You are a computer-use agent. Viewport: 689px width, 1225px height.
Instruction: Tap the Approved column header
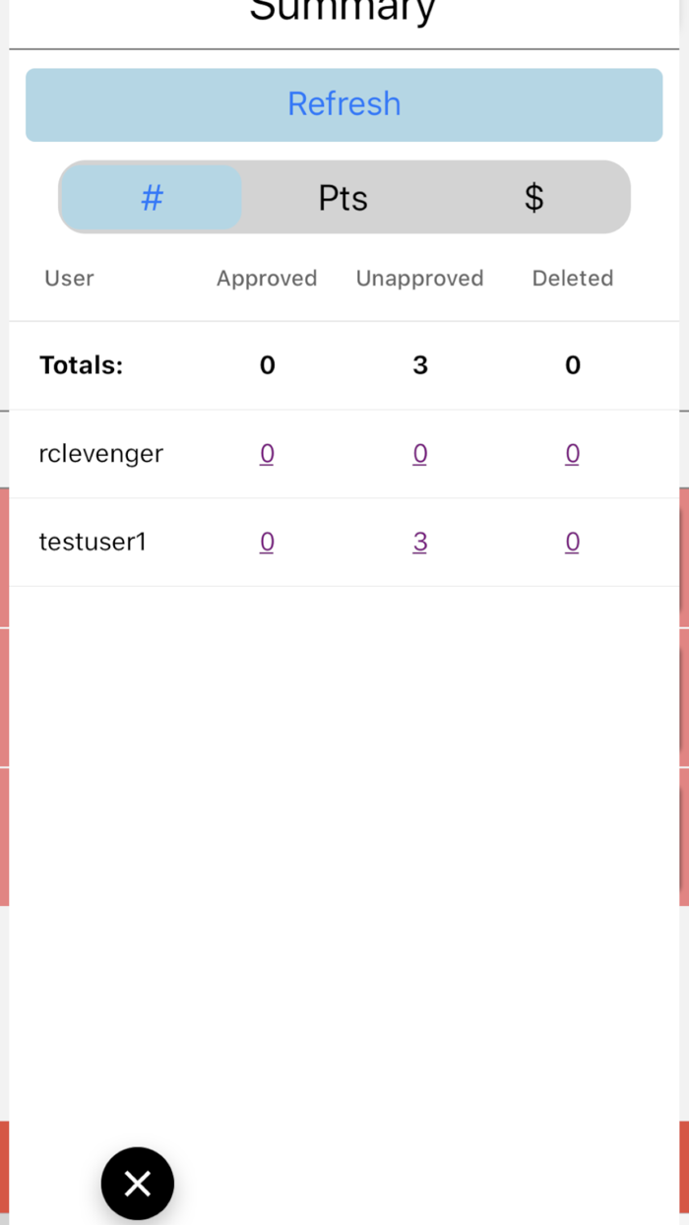(x=267, y=278)
